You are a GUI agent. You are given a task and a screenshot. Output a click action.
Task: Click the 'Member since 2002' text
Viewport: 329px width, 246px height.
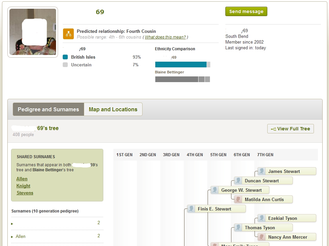(x=244, y=42)
